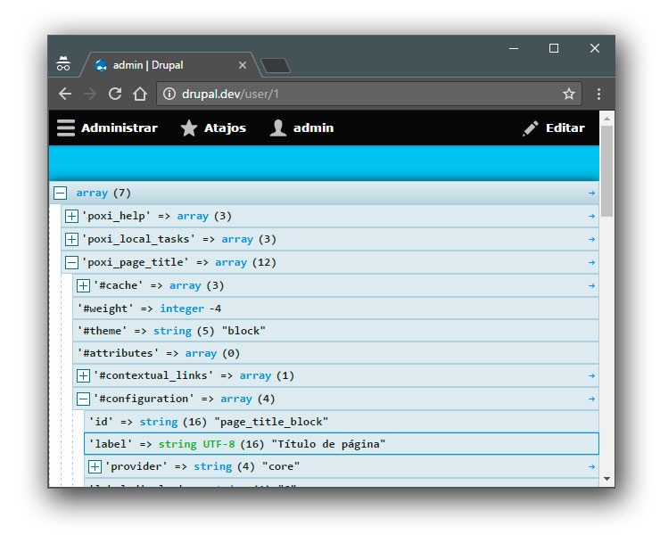This screenshot has width=660, height=535.
Task: Select the 'label' "Título de página" row
Action: click(x=342, y=444)
